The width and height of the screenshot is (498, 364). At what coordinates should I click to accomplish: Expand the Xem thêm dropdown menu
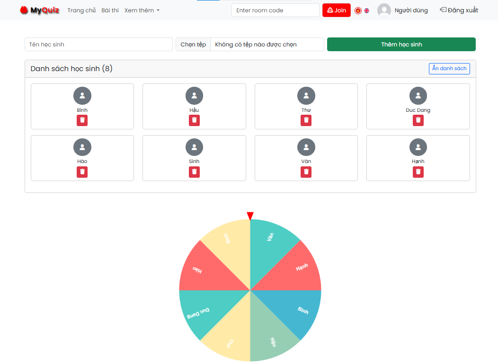(x=142, y=10)
